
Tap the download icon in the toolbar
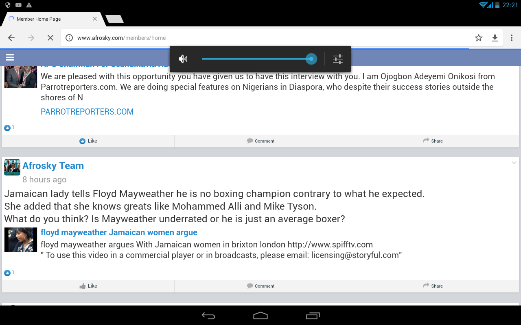point(495,38)
